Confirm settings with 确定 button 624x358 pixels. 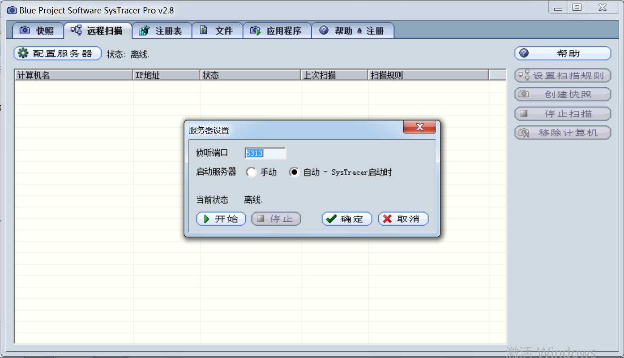tap(347, 219)
